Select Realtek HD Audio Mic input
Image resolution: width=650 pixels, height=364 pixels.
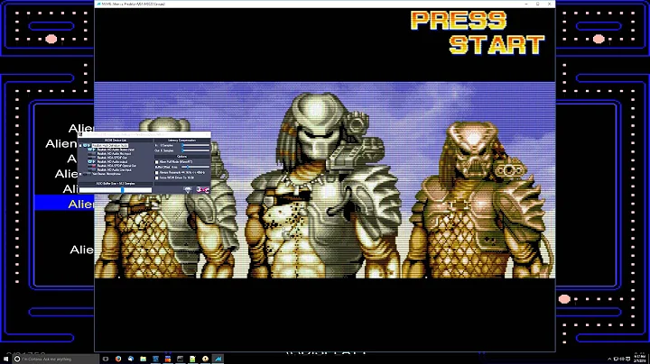114,154
